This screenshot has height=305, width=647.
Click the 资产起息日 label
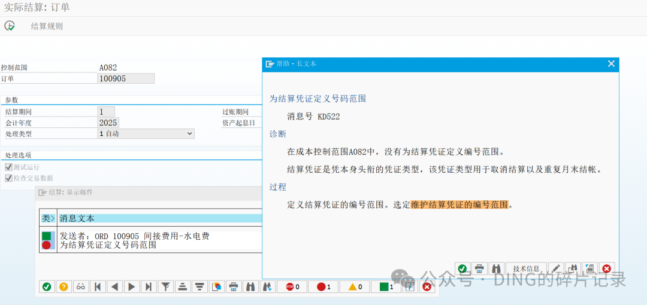tap(239, 123)
